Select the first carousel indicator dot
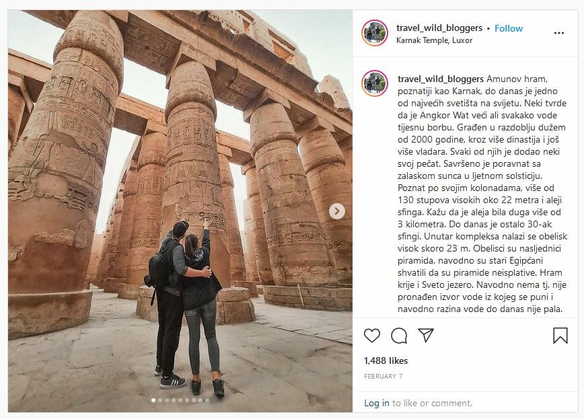 153,400
